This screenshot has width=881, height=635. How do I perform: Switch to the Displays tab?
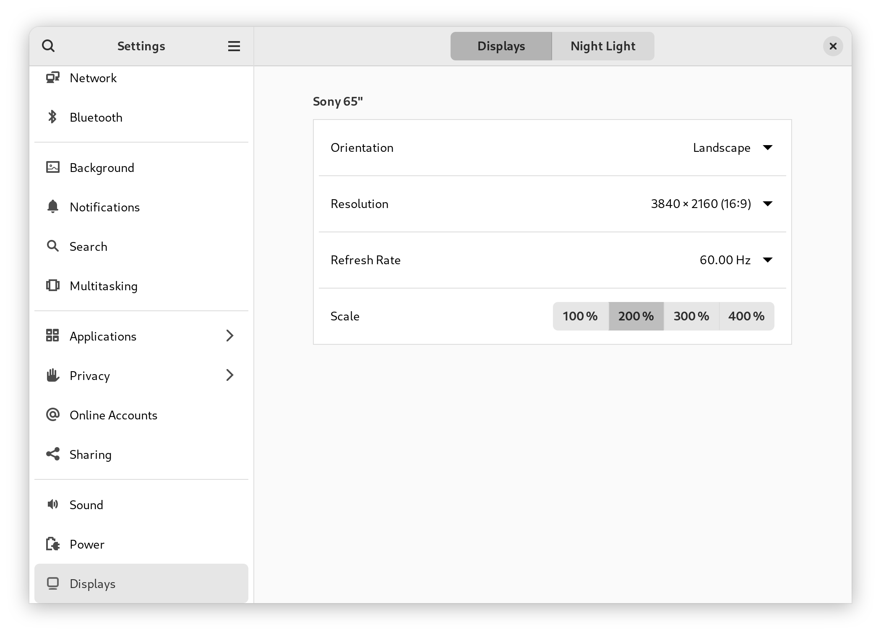501,46
